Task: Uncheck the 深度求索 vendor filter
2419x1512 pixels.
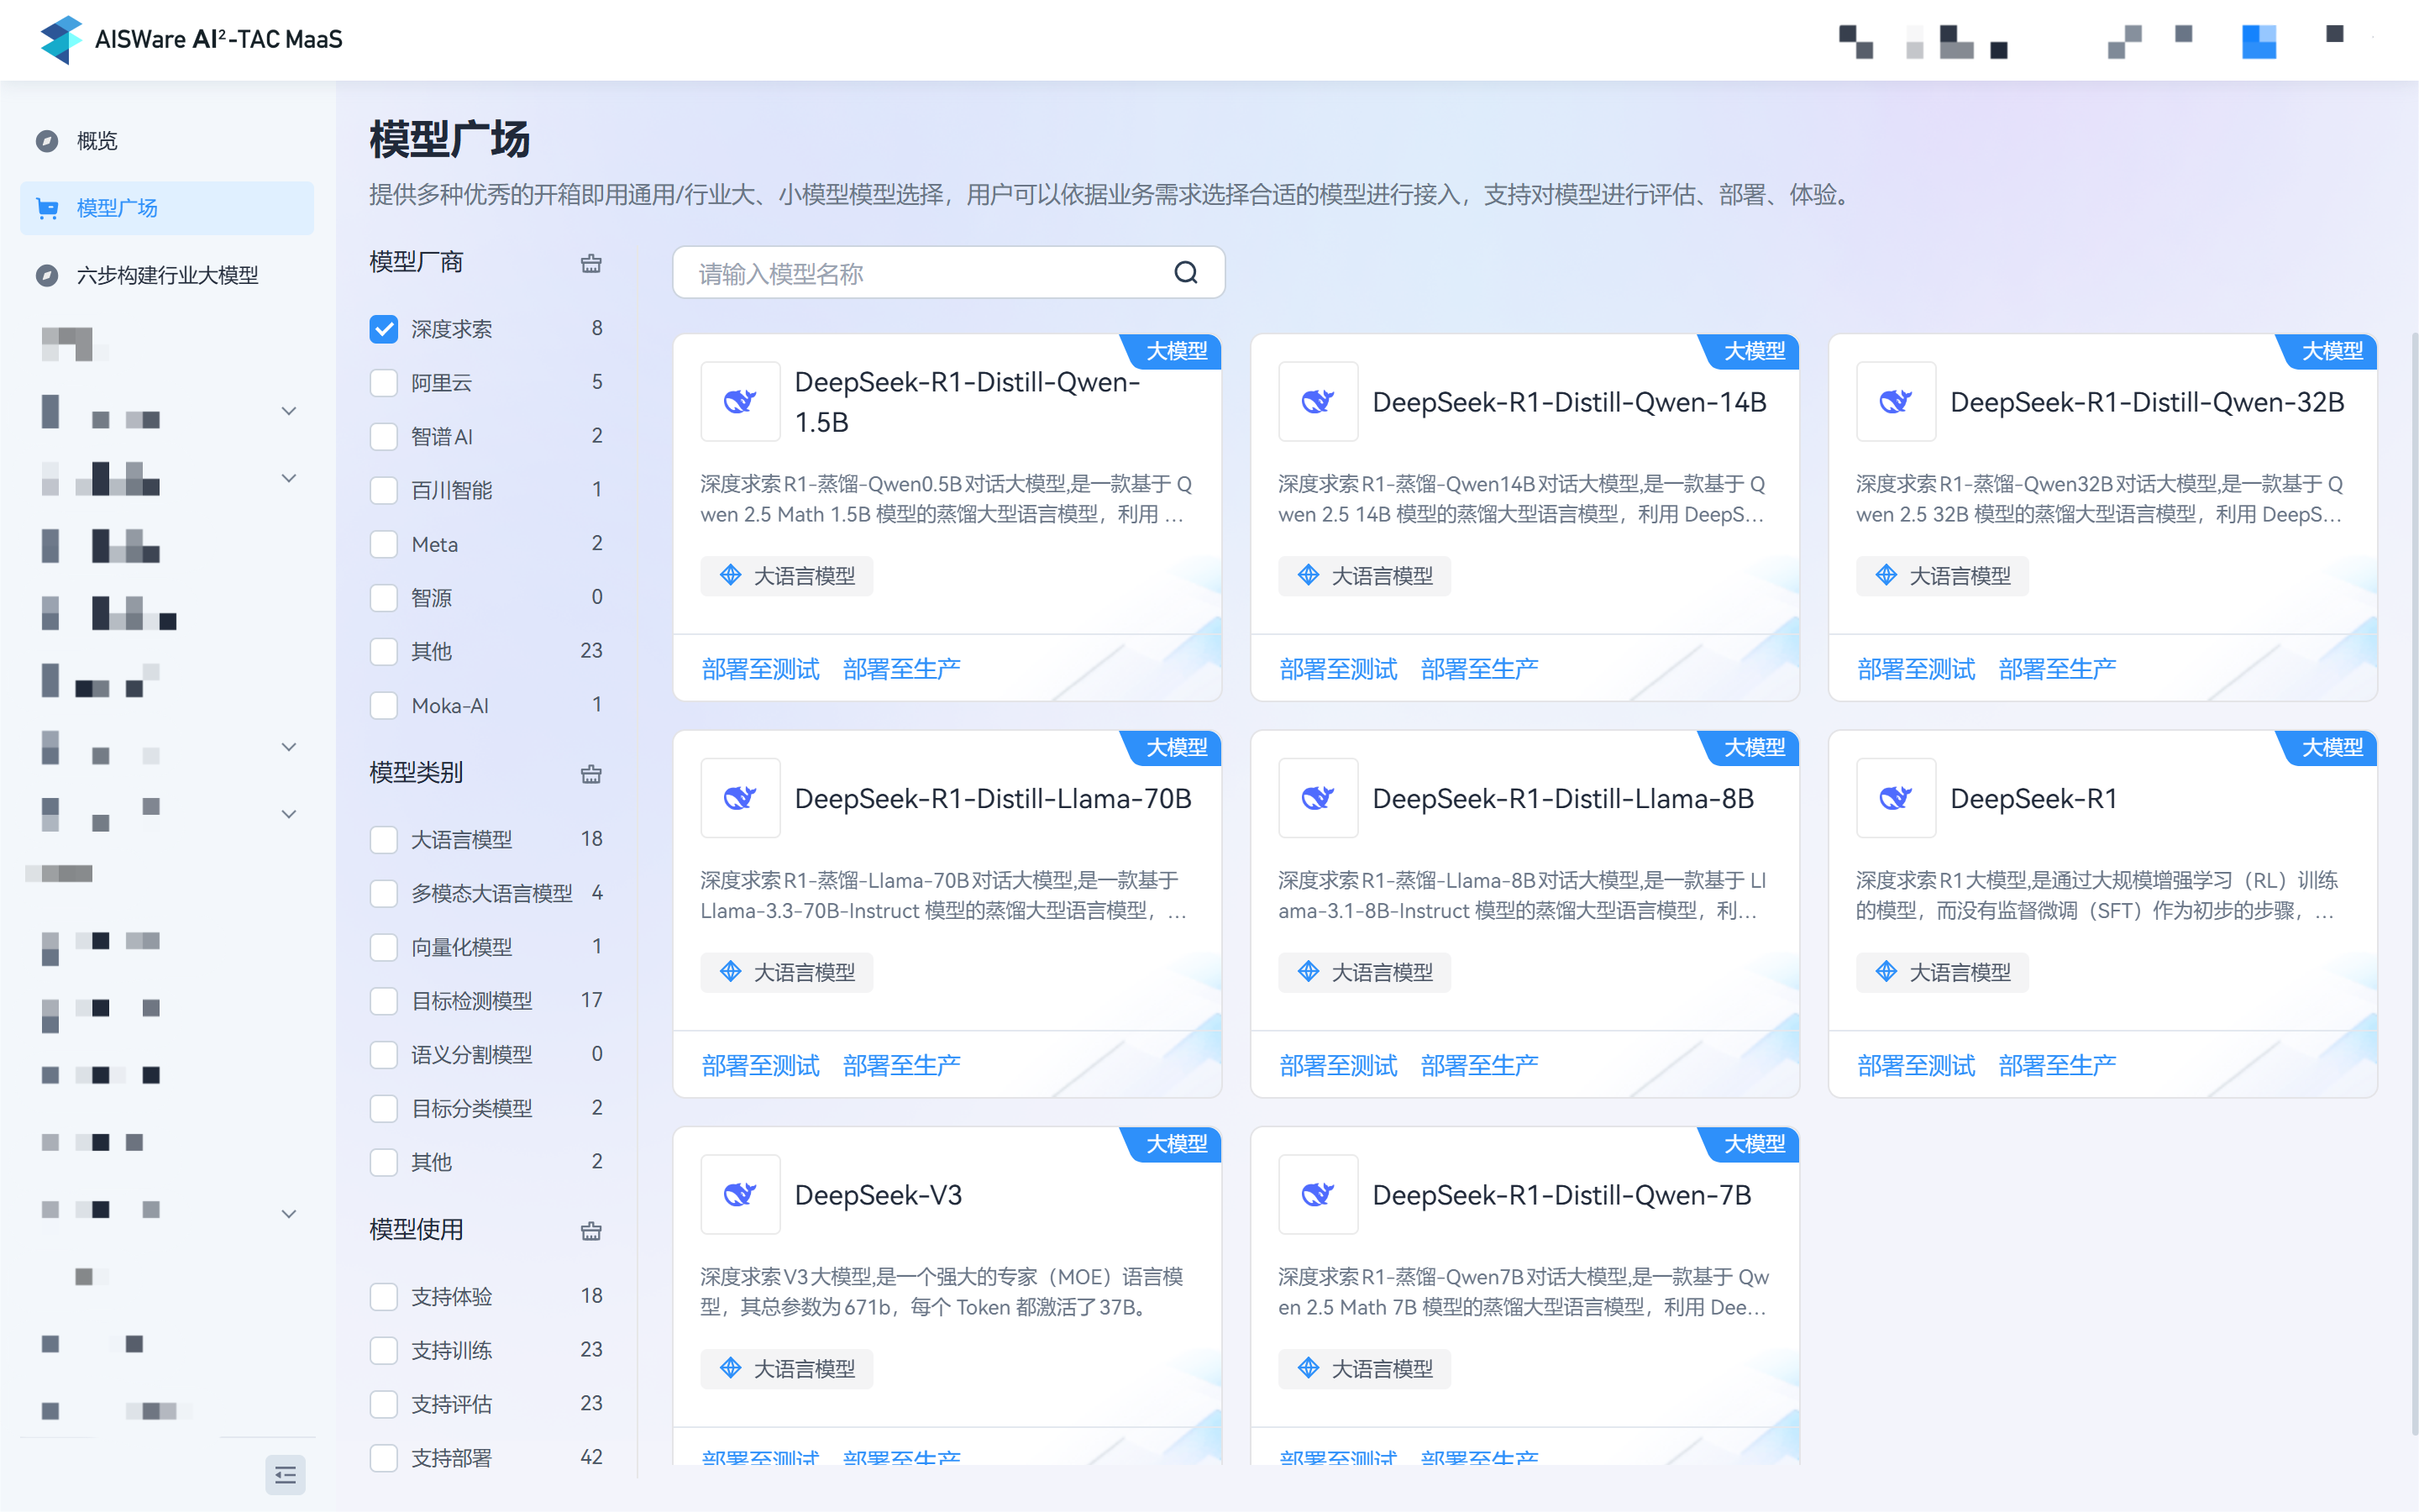Action: coord(383,328)
